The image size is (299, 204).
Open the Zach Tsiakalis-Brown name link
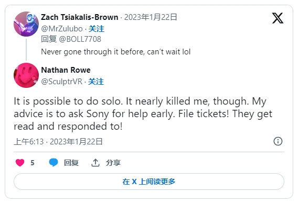pos(80,17)
